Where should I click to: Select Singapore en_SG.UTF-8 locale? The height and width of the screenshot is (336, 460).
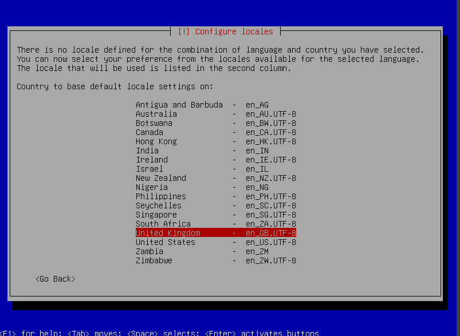pos(215,215)
